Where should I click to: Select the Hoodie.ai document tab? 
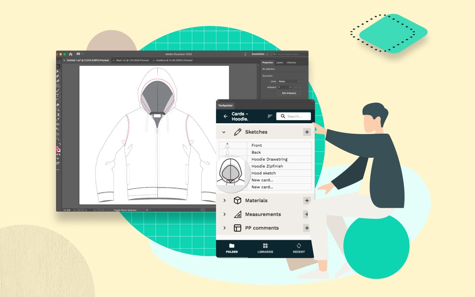coord(174,60)
